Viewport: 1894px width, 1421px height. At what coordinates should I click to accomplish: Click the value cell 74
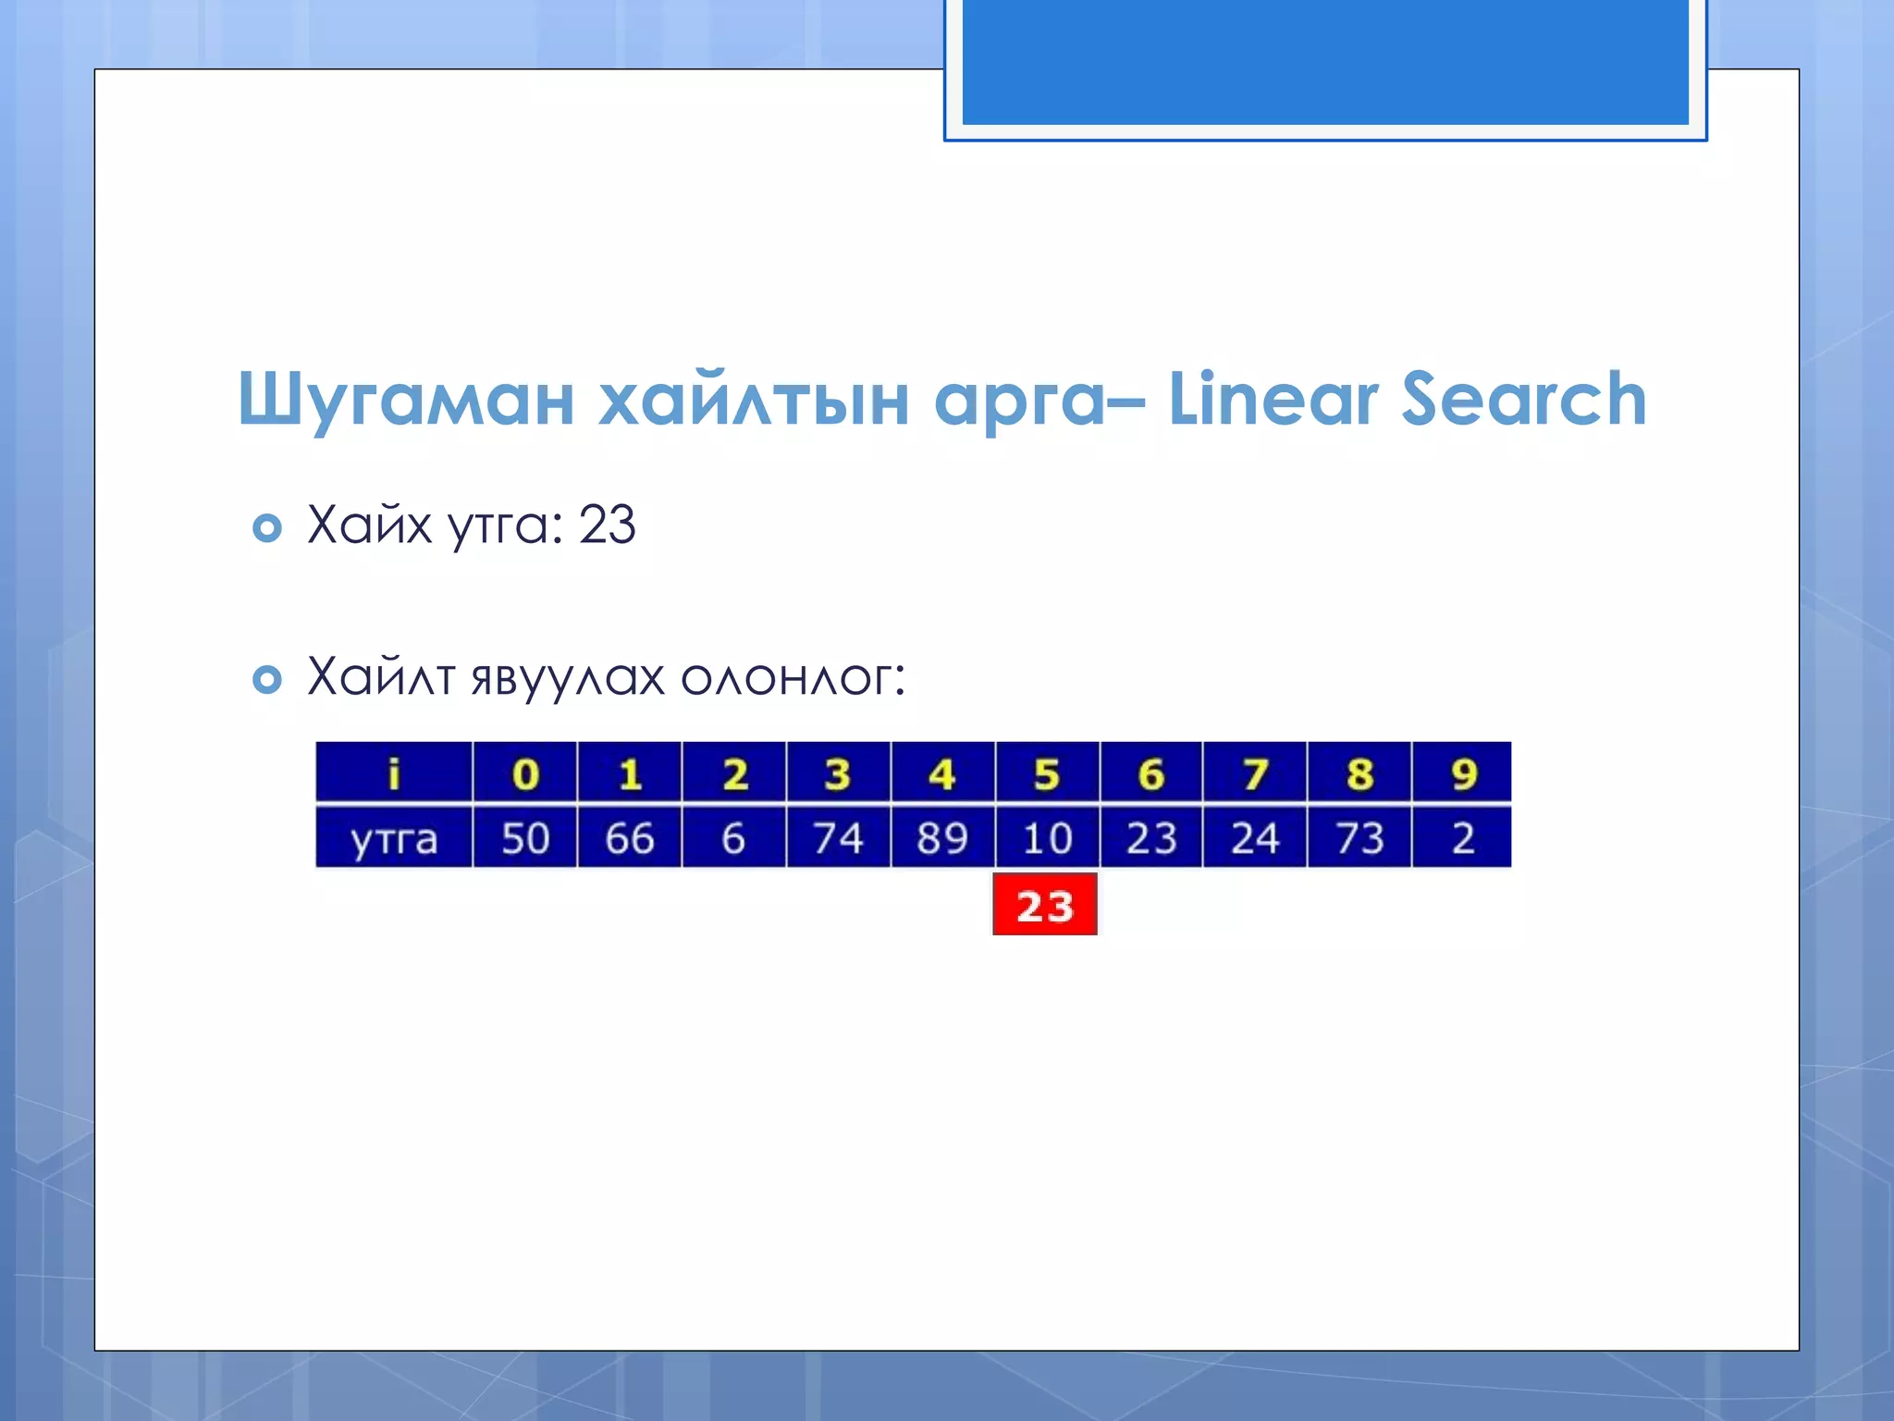[x=838, y=837]
